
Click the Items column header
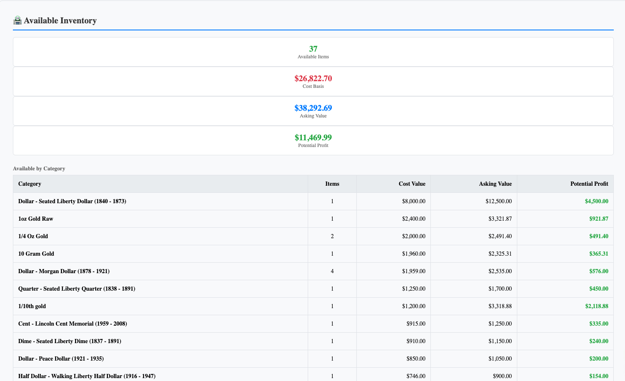332,184
